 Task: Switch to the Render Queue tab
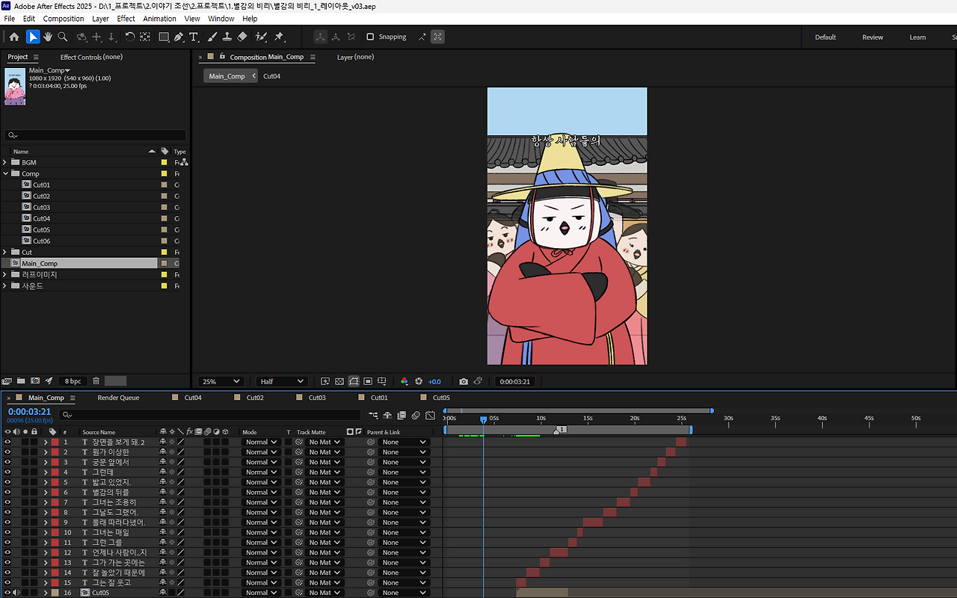tap(118, 398)
